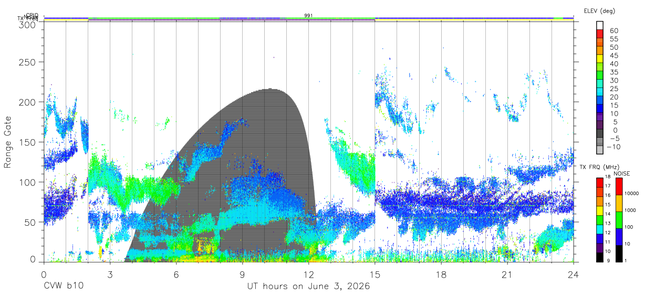Click the 'CVW b10' label
645x297 pixels.
tap(64, 287)
